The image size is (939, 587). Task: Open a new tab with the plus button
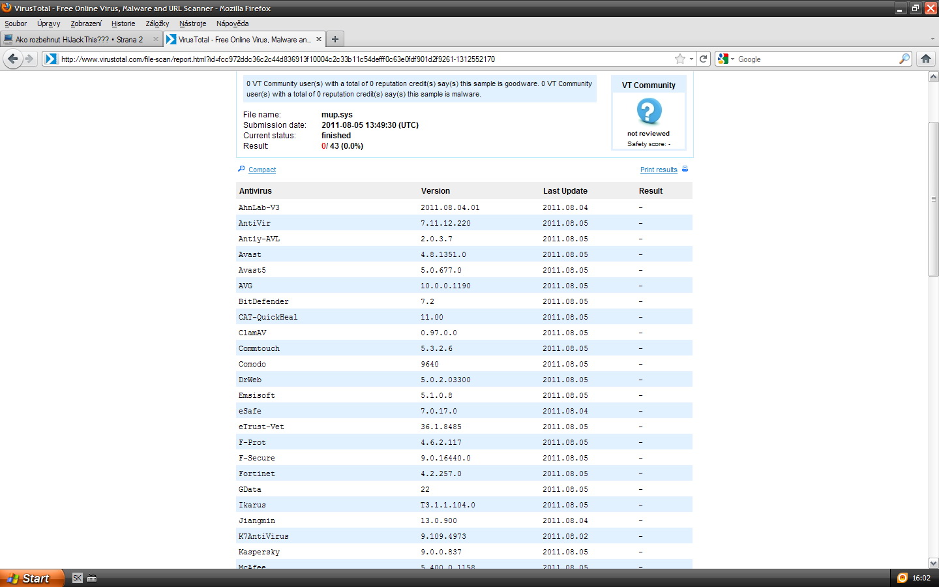click(x=335, y=39)
